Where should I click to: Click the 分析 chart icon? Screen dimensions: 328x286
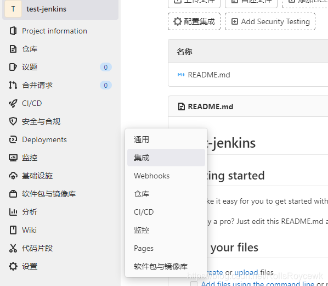13,212
